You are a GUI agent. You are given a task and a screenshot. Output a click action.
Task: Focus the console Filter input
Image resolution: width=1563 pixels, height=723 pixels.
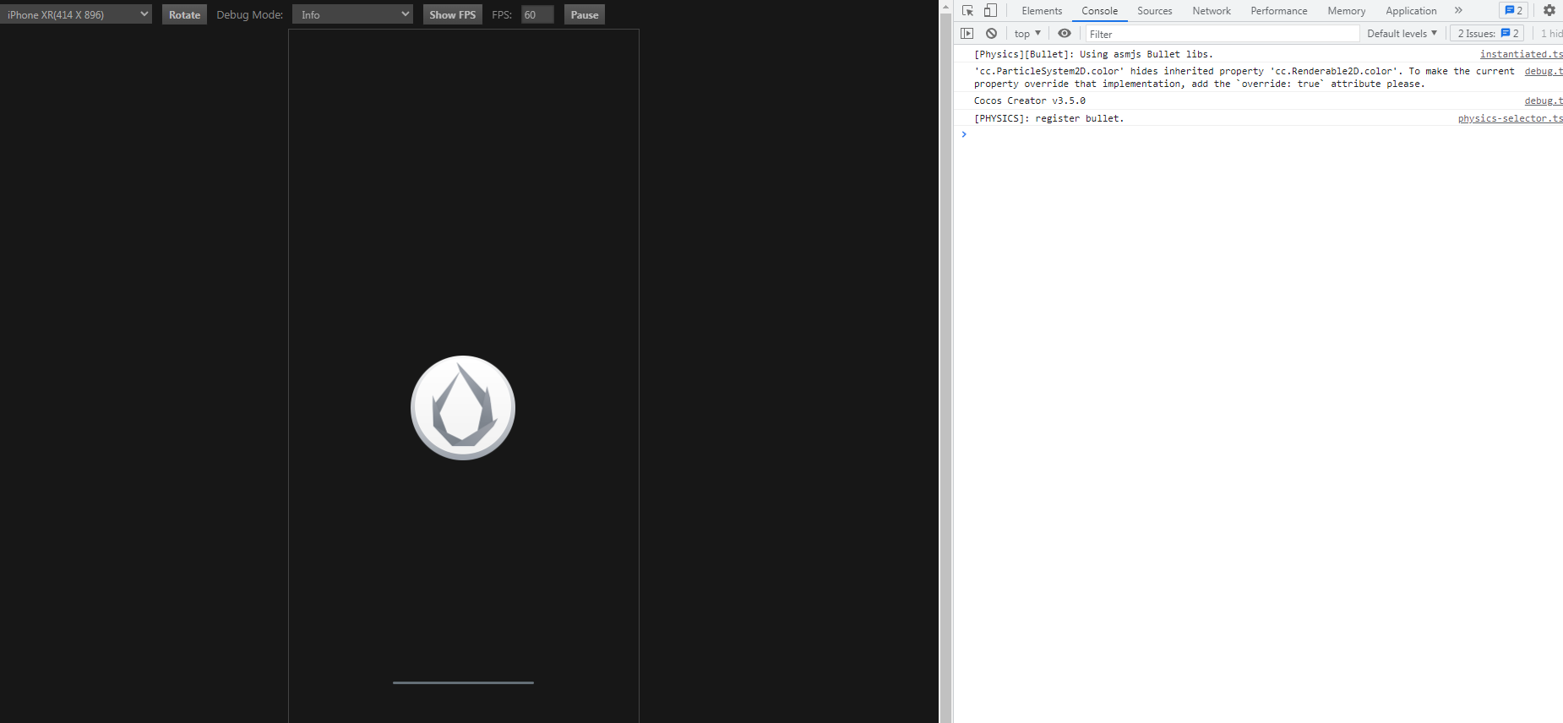click(x=1223, y=34)
